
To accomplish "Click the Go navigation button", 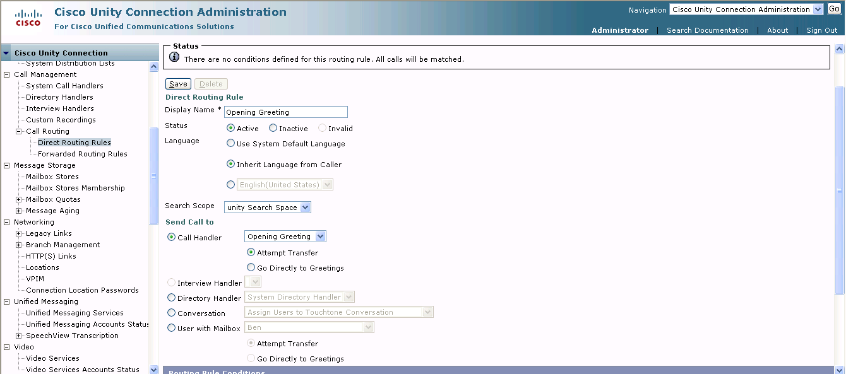I will point(834,9).
